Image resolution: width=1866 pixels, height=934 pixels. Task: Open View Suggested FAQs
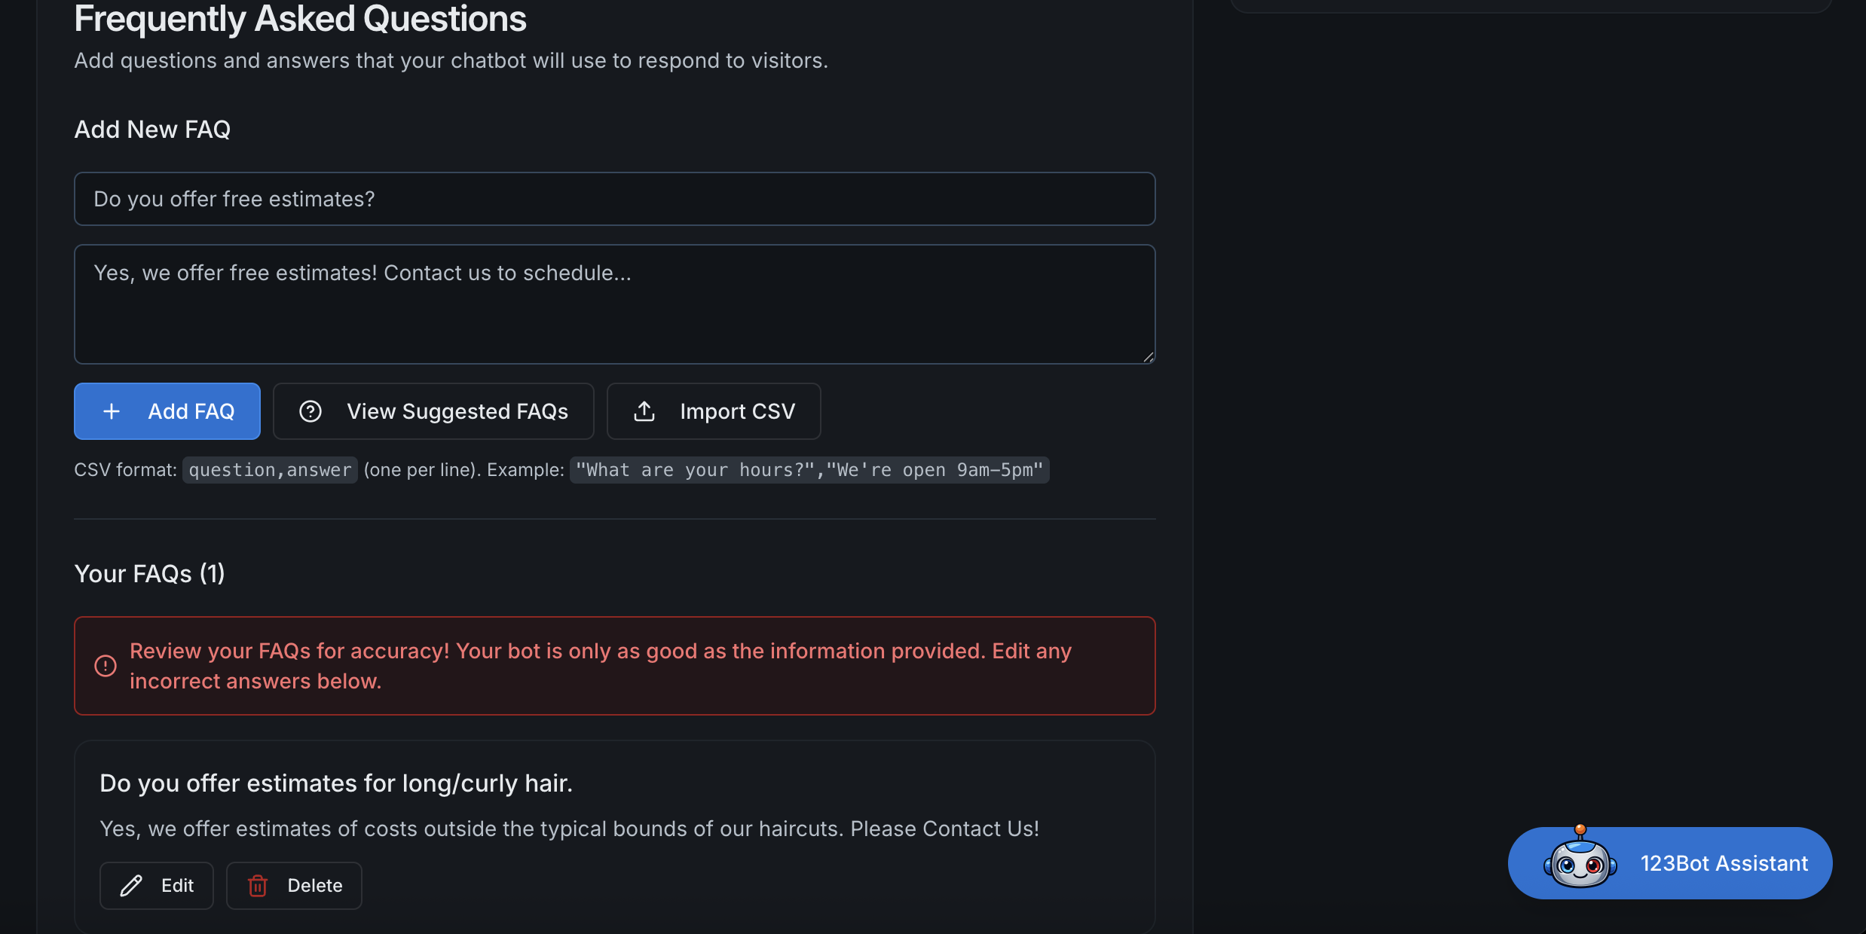[457, 411]
